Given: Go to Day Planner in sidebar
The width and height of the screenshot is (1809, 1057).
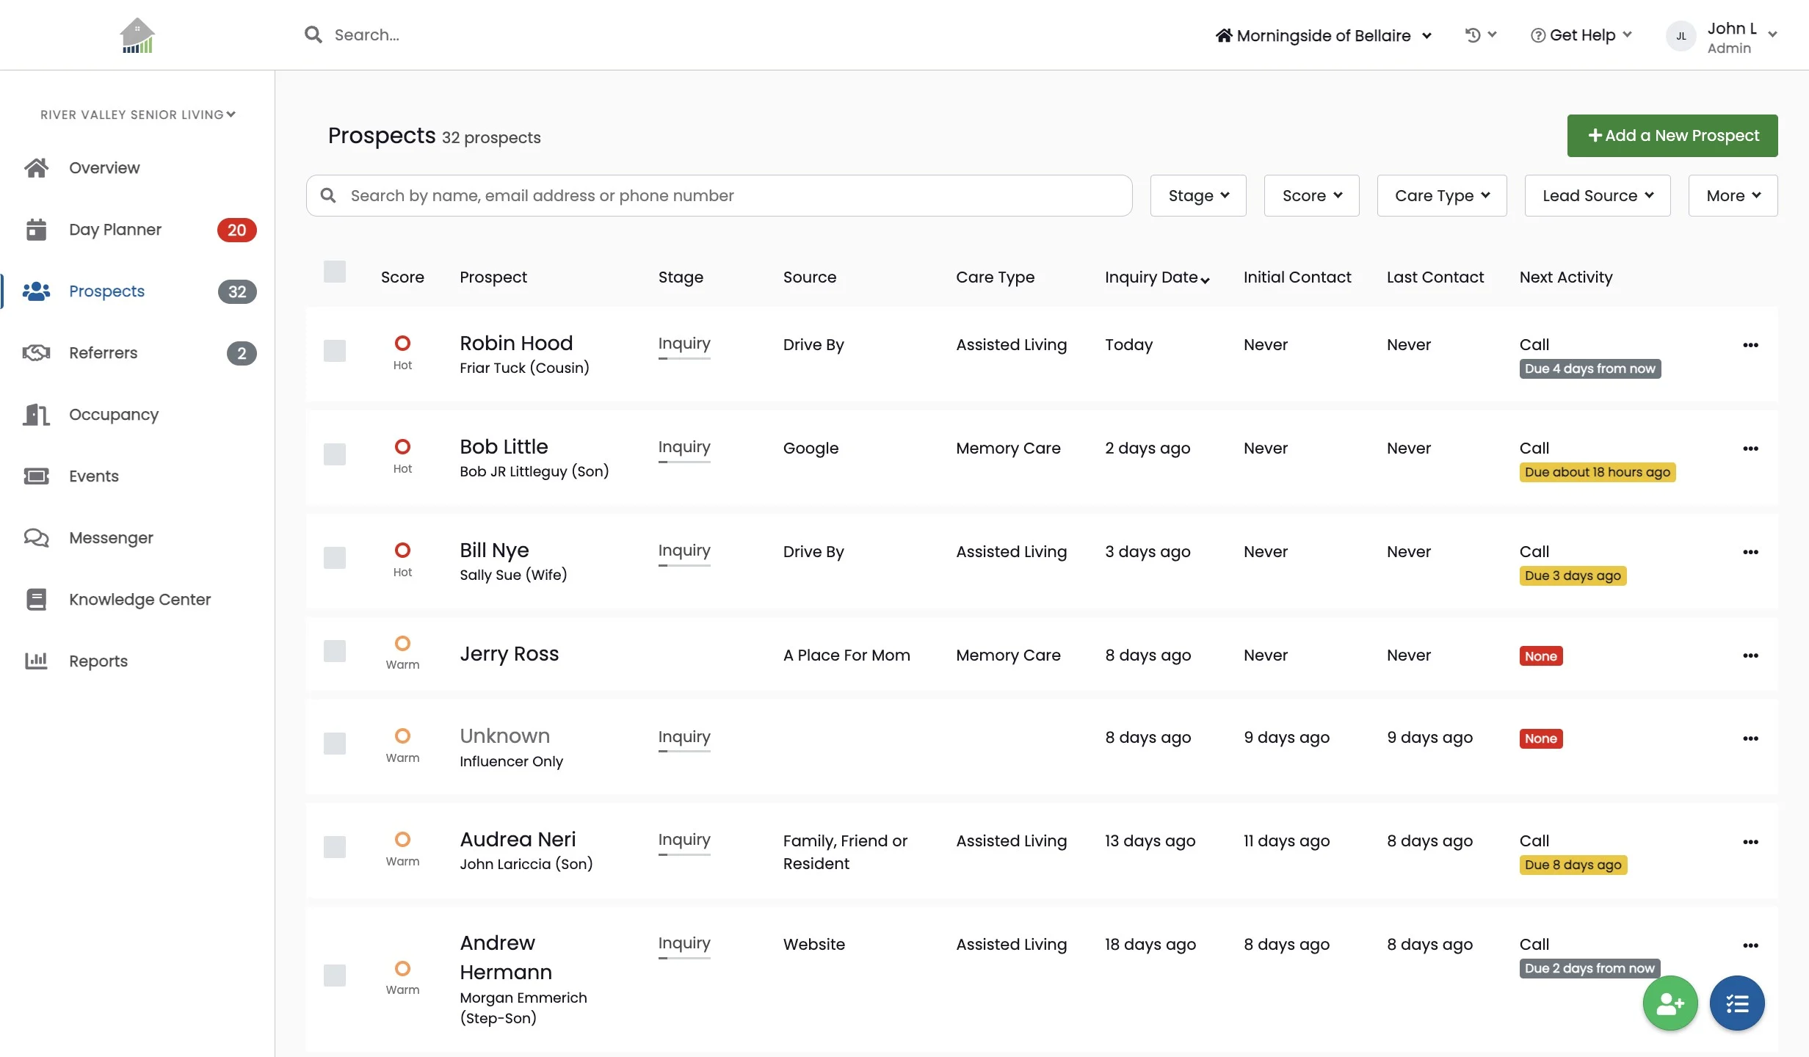Looking at the screenshot, I should point(115,230).
